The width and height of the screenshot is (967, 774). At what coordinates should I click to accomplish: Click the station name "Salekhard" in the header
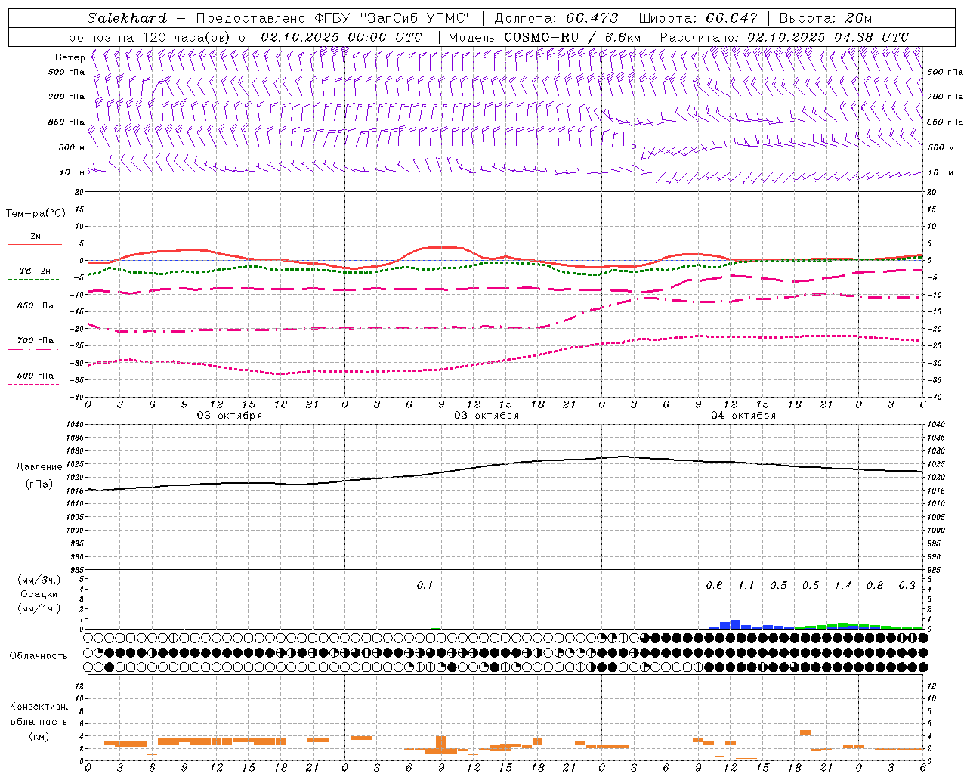127,18
